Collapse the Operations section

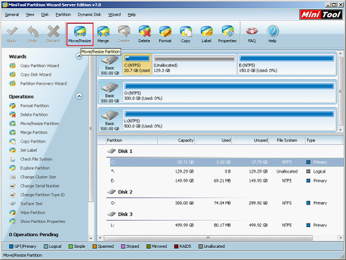79,96
